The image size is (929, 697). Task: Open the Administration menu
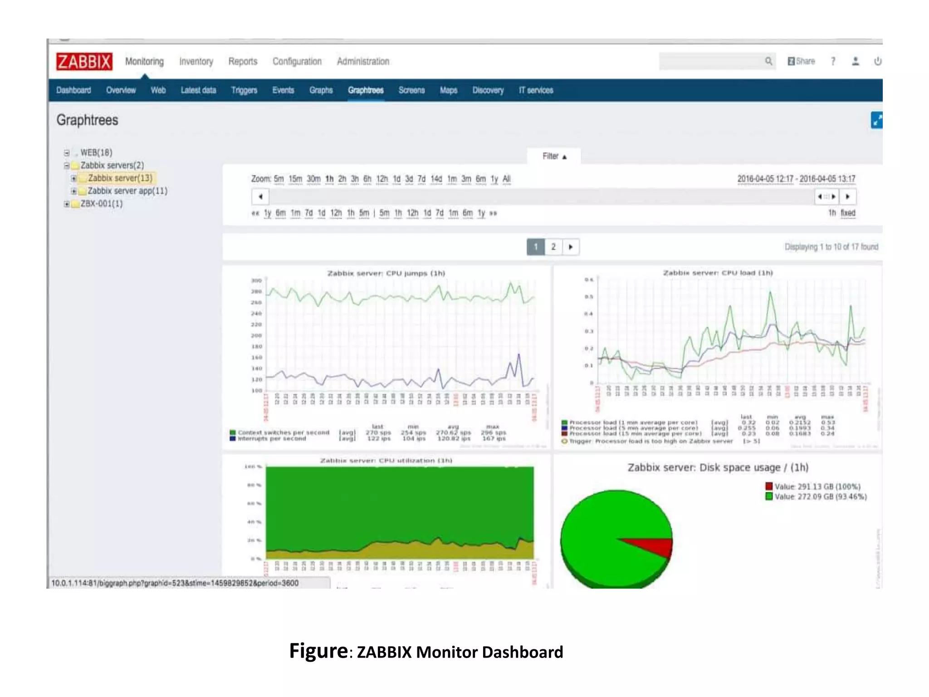click(x=363, y=61)
